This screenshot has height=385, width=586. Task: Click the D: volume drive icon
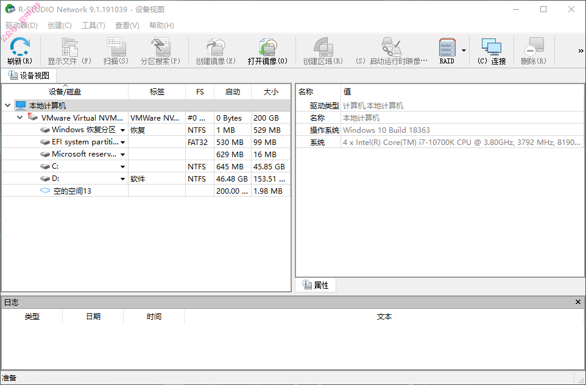tap(45, 178)
